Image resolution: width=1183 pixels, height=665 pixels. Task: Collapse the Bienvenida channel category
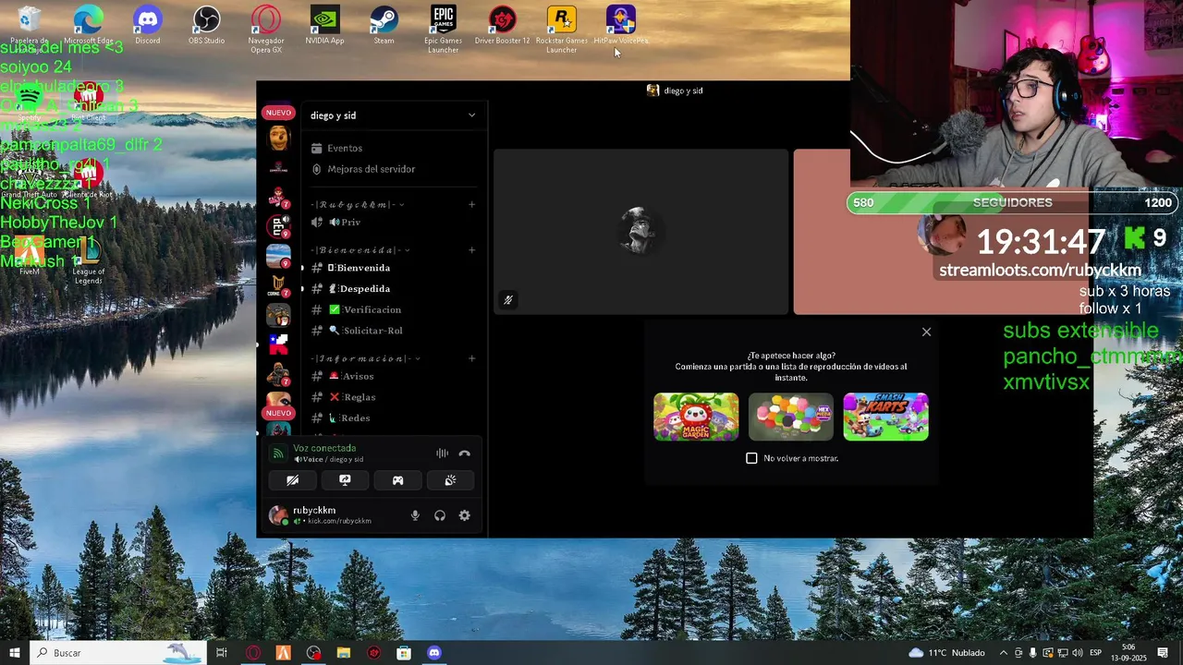coord(360,250)
